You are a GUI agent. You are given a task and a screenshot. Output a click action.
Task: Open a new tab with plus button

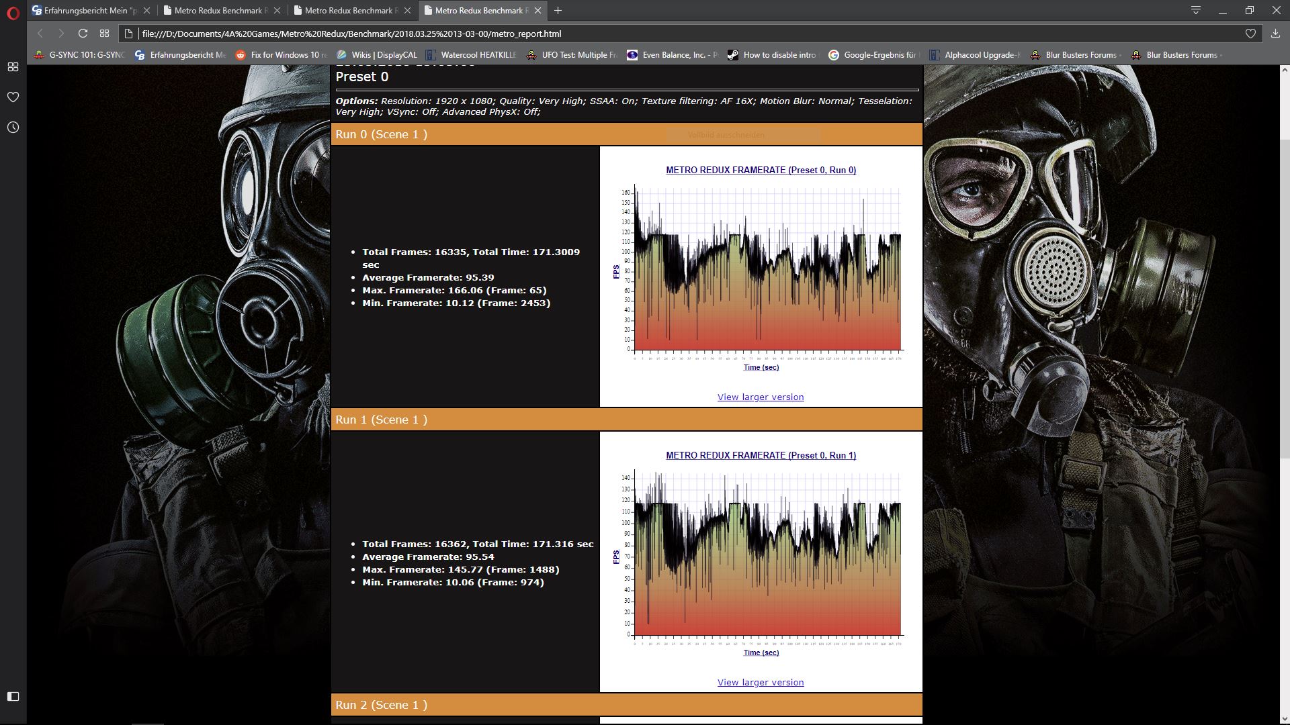[558, 10]
